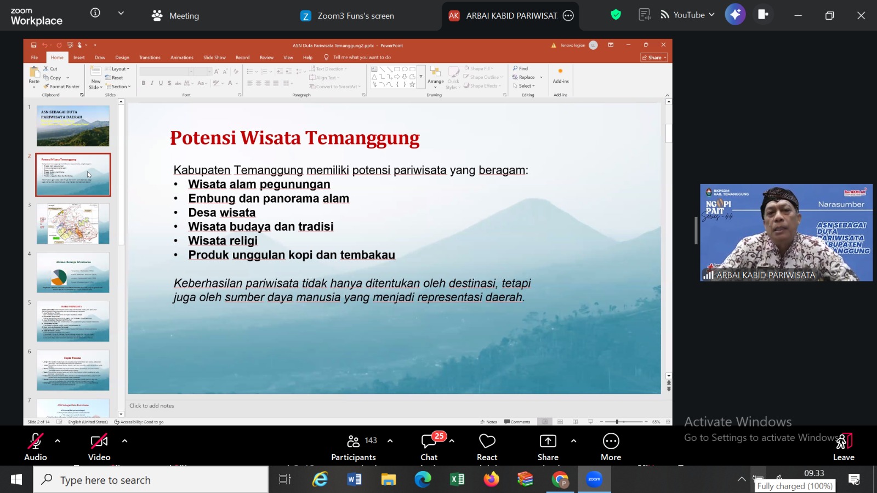Toggle Underline formatting in Font group

click(161, 83)
